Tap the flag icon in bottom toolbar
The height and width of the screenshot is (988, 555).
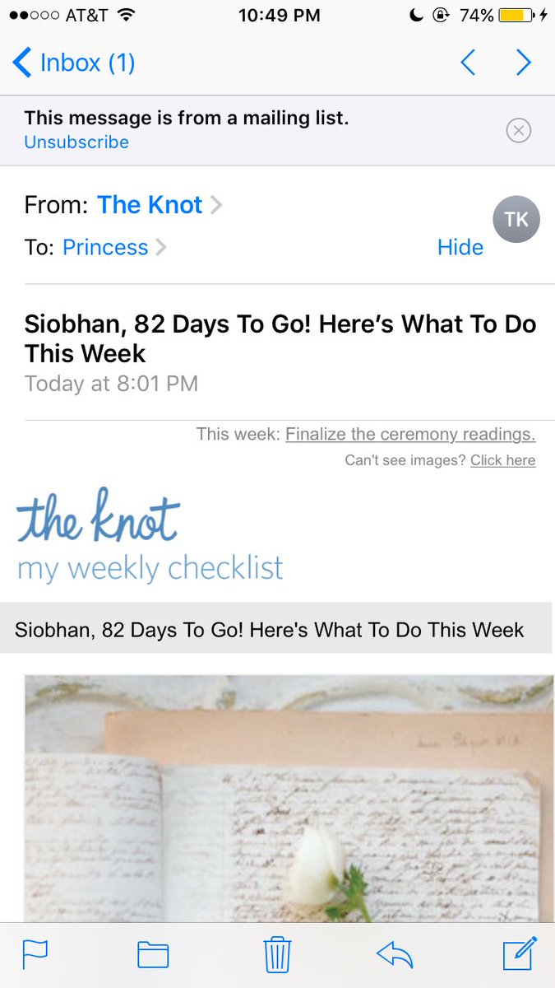pyautogui.click(x=35, y=955)
